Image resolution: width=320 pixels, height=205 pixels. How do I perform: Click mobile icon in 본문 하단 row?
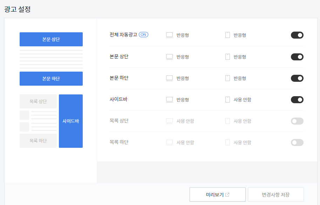pos(227,78)
